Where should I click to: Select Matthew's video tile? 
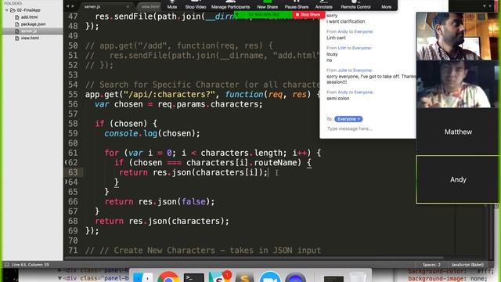point(458,132)
